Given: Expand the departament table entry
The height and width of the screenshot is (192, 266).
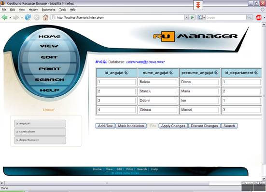Looking at the screenshot, I should click(x=40, y=140).
